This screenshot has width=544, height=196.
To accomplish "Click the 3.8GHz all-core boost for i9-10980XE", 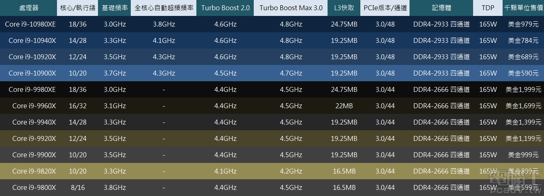I will pyautogui.click(x=164, y=24).
